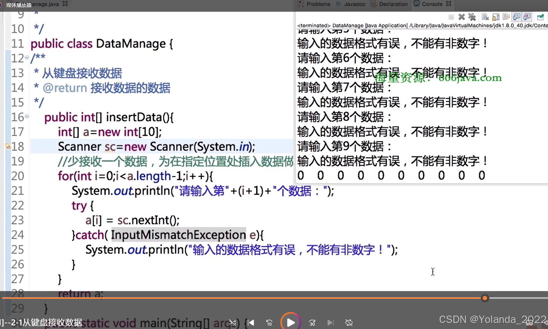Click the Pin Console icon
The height and width of the screenshot is (329, 548).
tap(540, 17)
